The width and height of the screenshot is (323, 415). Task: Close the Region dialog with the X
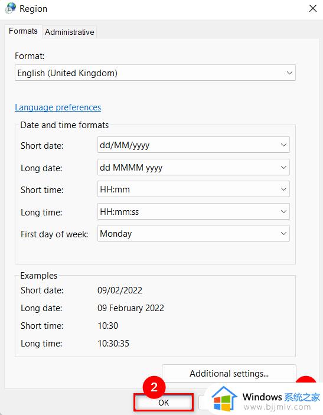(x=313, y=8)
